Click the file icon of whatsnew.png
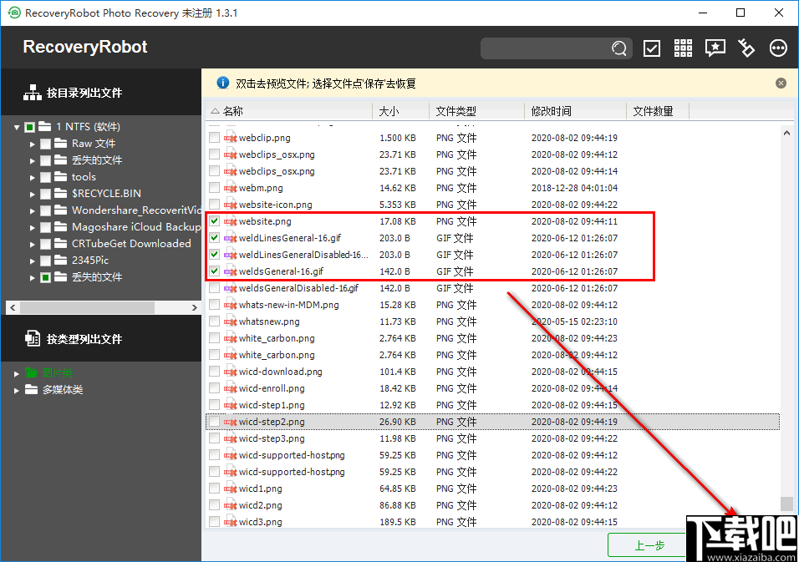This screenshot has height=562, width=799. 231,322
